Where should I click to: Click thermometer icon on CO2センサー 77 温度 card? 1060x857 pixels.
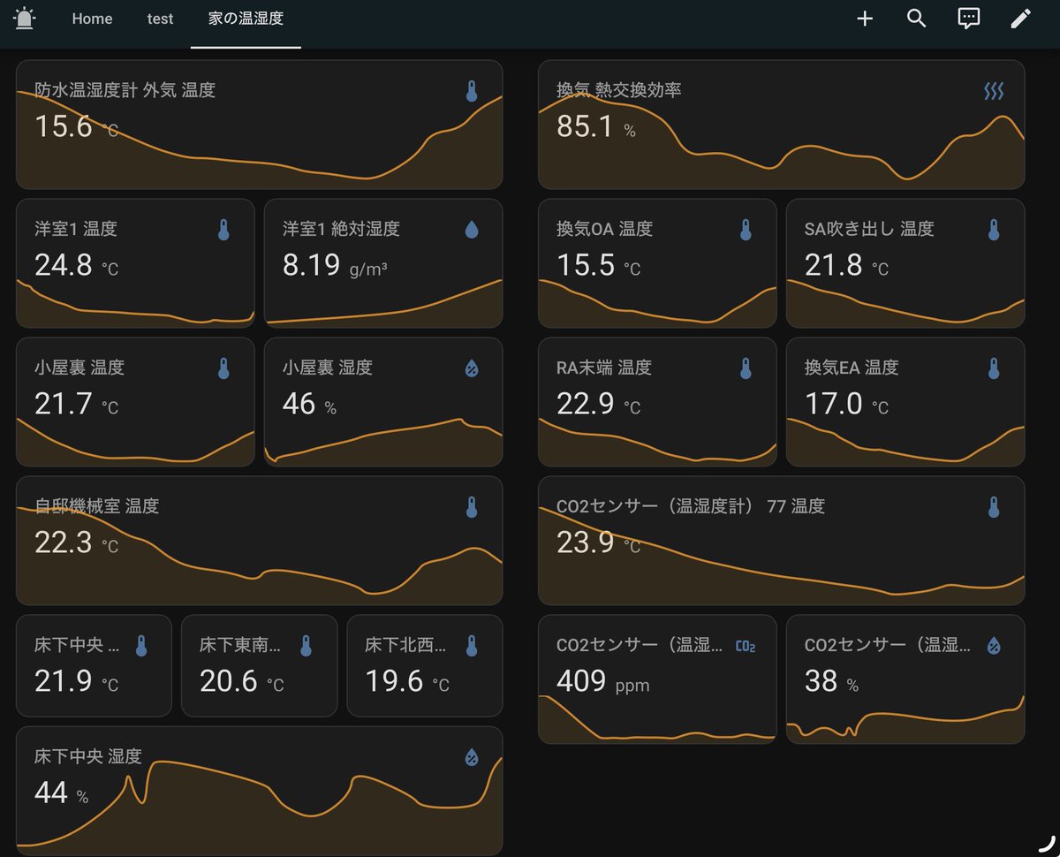[994, 507]
